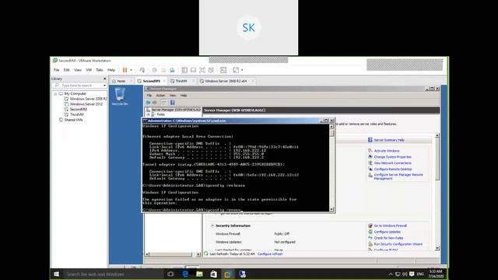Open the power dropdown arrow beside the pause icon
Image resolution: width=498 pixels, height=280 pixels.
click(x=131, y=70)
